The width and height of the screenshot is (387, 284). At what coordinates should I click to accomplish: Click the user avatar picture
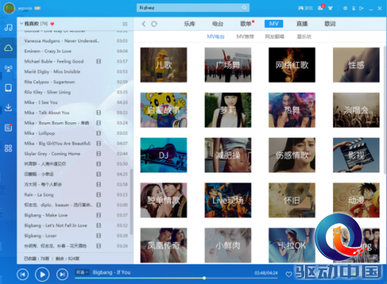point(9,8)
